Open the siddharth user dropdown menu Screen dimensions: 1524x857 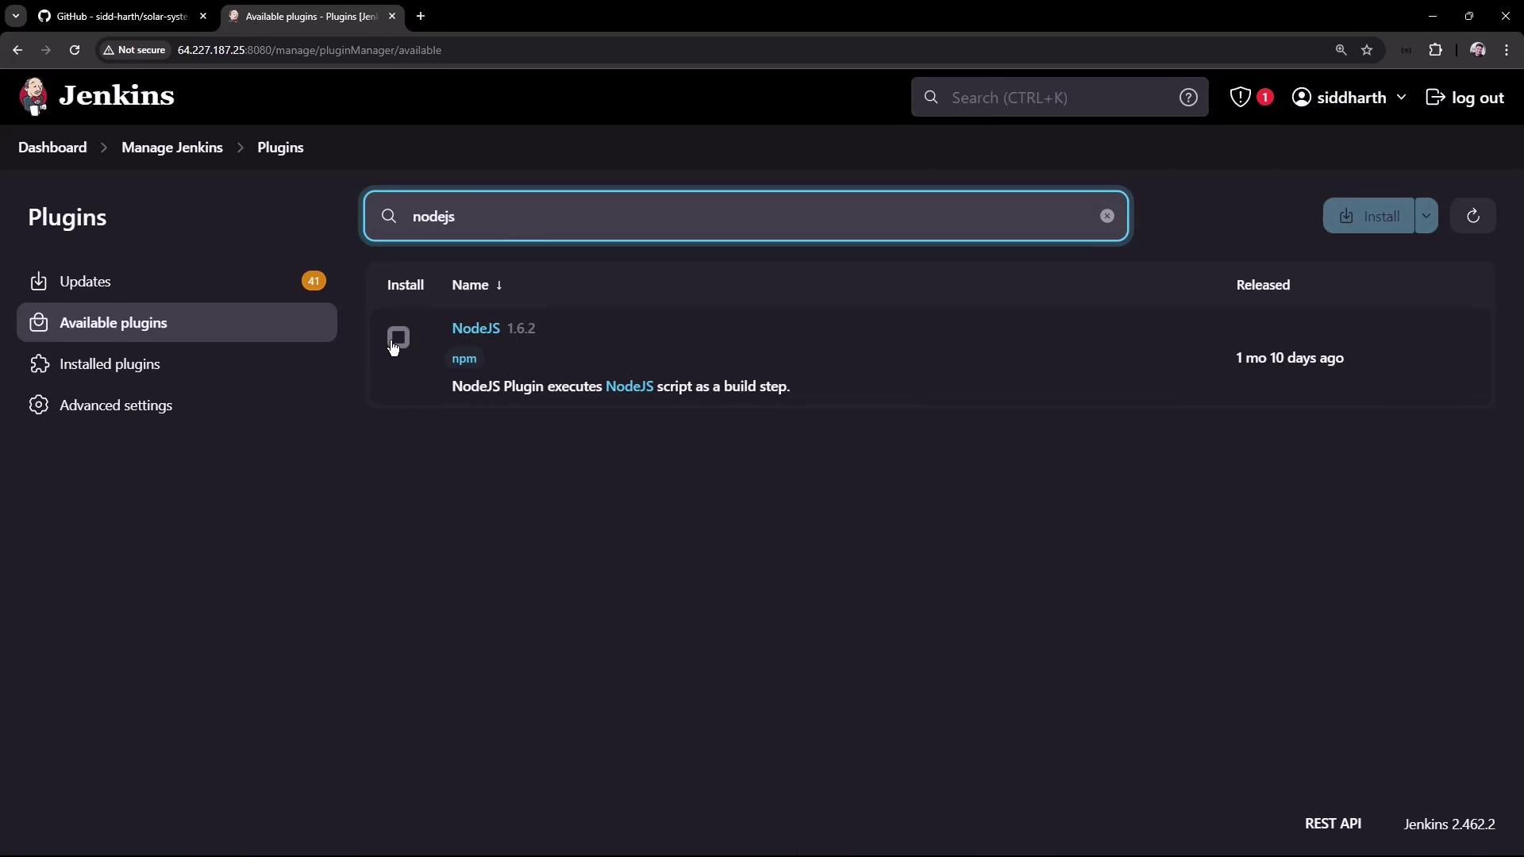[x=1401, y=98]
